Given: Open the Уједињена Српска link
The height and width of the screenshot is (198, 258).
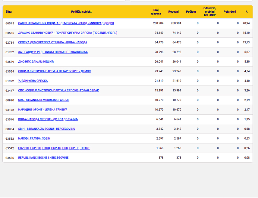Looking at the screenshot, I should (33, 81).
